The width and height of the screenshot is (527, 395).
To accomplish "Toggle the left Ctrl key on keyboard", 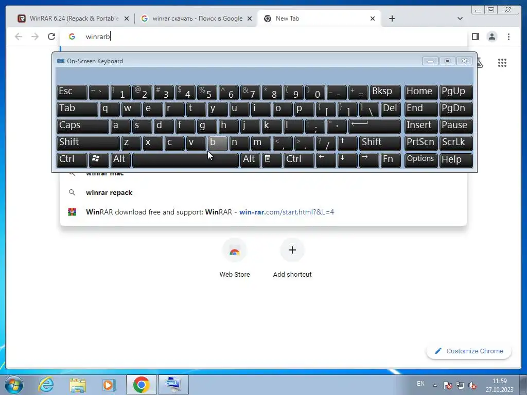I will coord(72,160).
